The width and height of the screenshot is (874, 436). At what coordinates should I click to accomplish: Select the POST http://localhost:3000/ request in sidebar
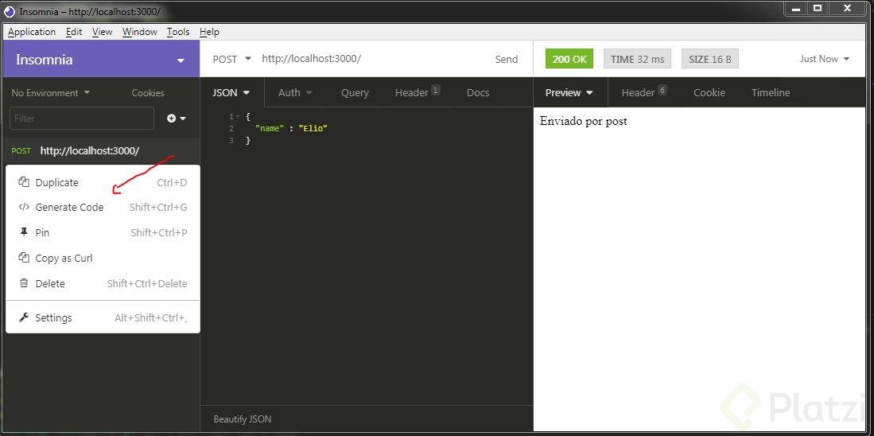[x=100, y=150]
